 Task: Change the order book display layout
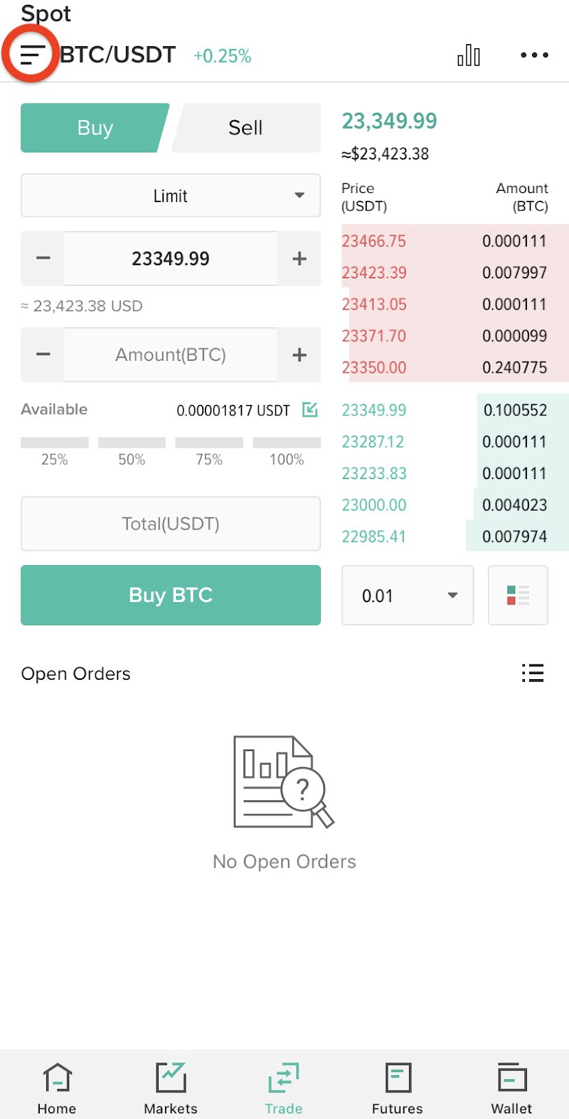[x=517, y=595]
